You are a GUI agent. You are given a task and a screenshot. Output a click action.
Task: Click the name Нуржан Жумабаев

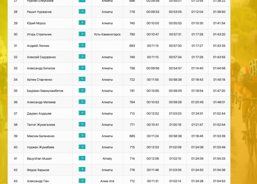pyautogui.click(x=40, y=147)
